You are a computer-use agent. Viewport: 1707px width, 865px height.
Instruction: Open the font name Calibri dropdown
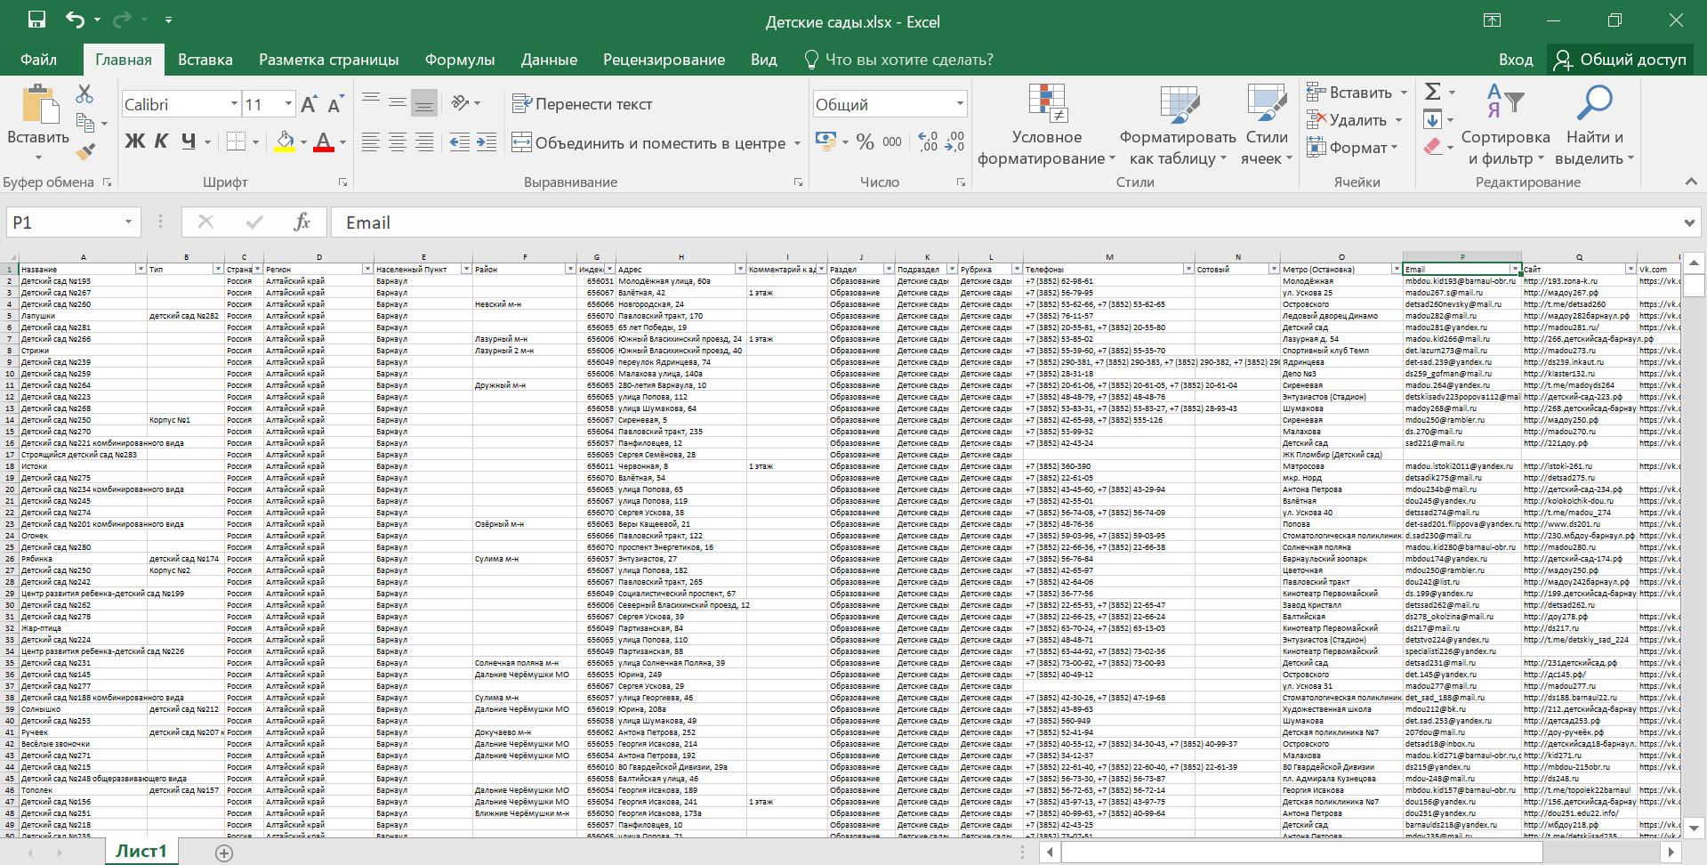(x=234, y=104)
